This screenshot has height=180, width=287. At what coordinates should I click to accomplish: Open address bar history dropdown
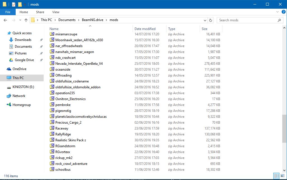click(x=205, y=20)
